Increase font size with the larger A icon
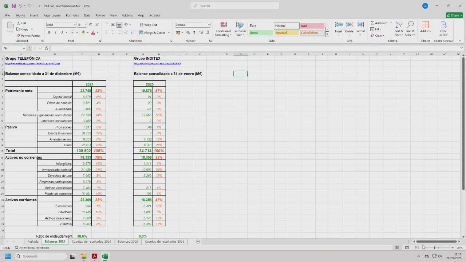466x262 pixels. coord(91,25)
